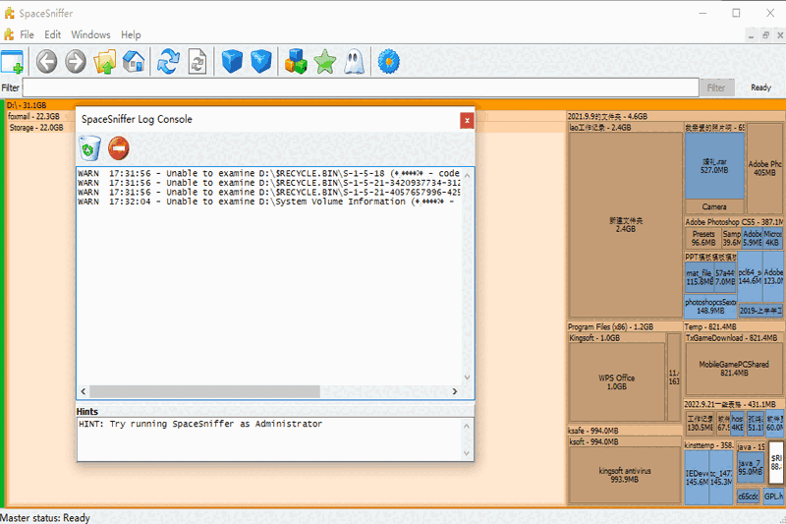This screenshot has width=786, height=524.
Task: Click the blue arrows rescan icon
Action: point(169,62)
